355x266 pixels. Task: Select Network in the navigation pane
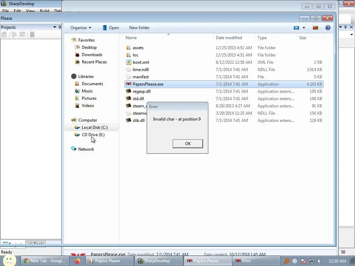point(86,149)
